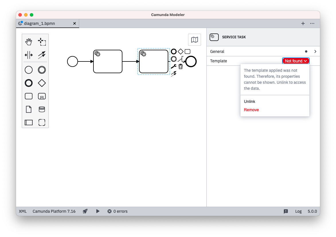Viewport: 336px width, 237px height.
Task: Select the data store reference palette icon
Action: [42, 109]
